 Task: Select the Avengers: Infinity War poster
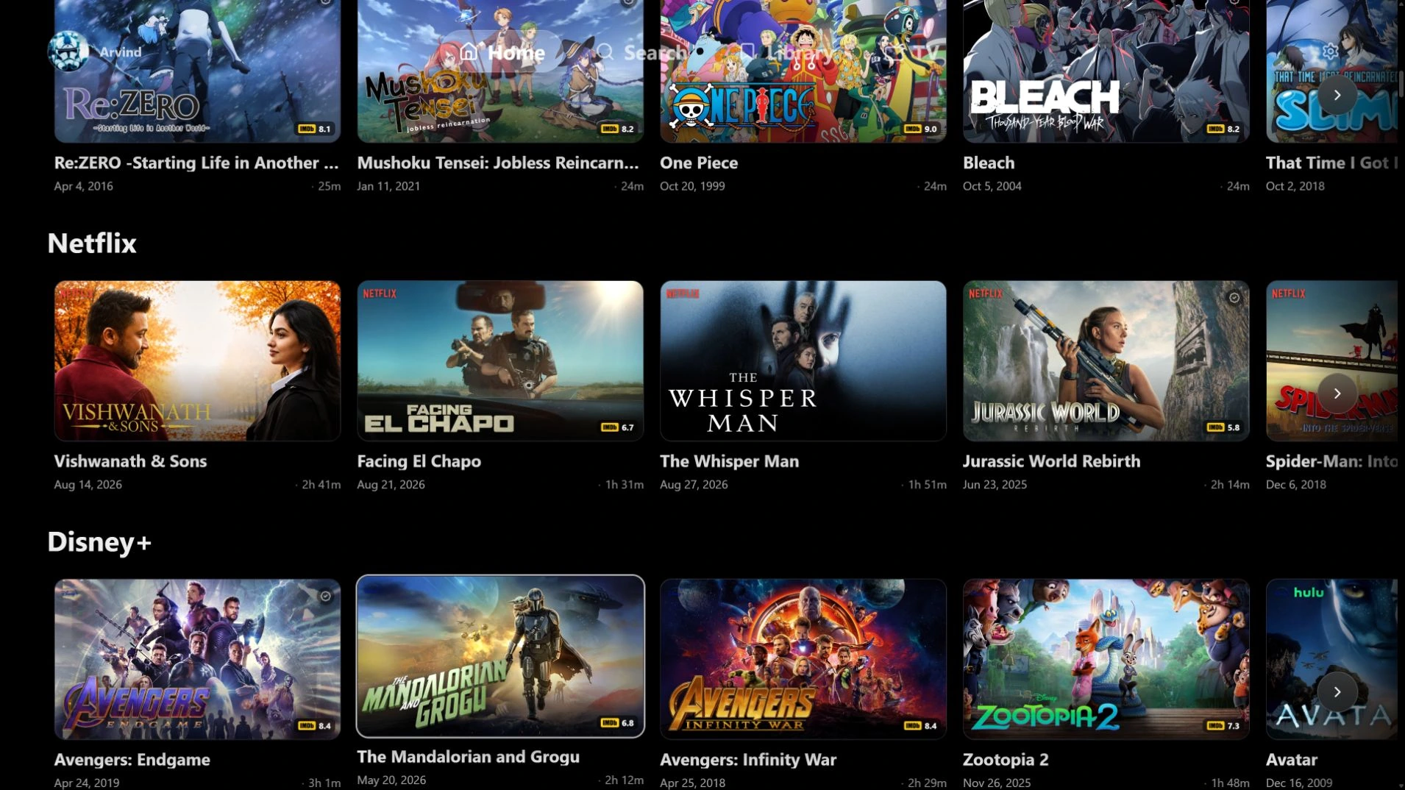pyautogui.click(x=803, y=659)
